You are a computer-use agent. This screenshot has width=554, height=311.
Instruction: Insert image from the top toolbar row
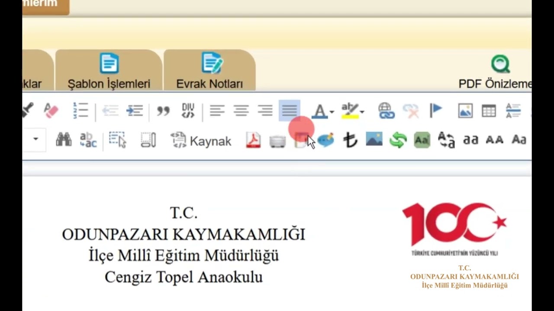pyautogui.click(x=465, y=111)
